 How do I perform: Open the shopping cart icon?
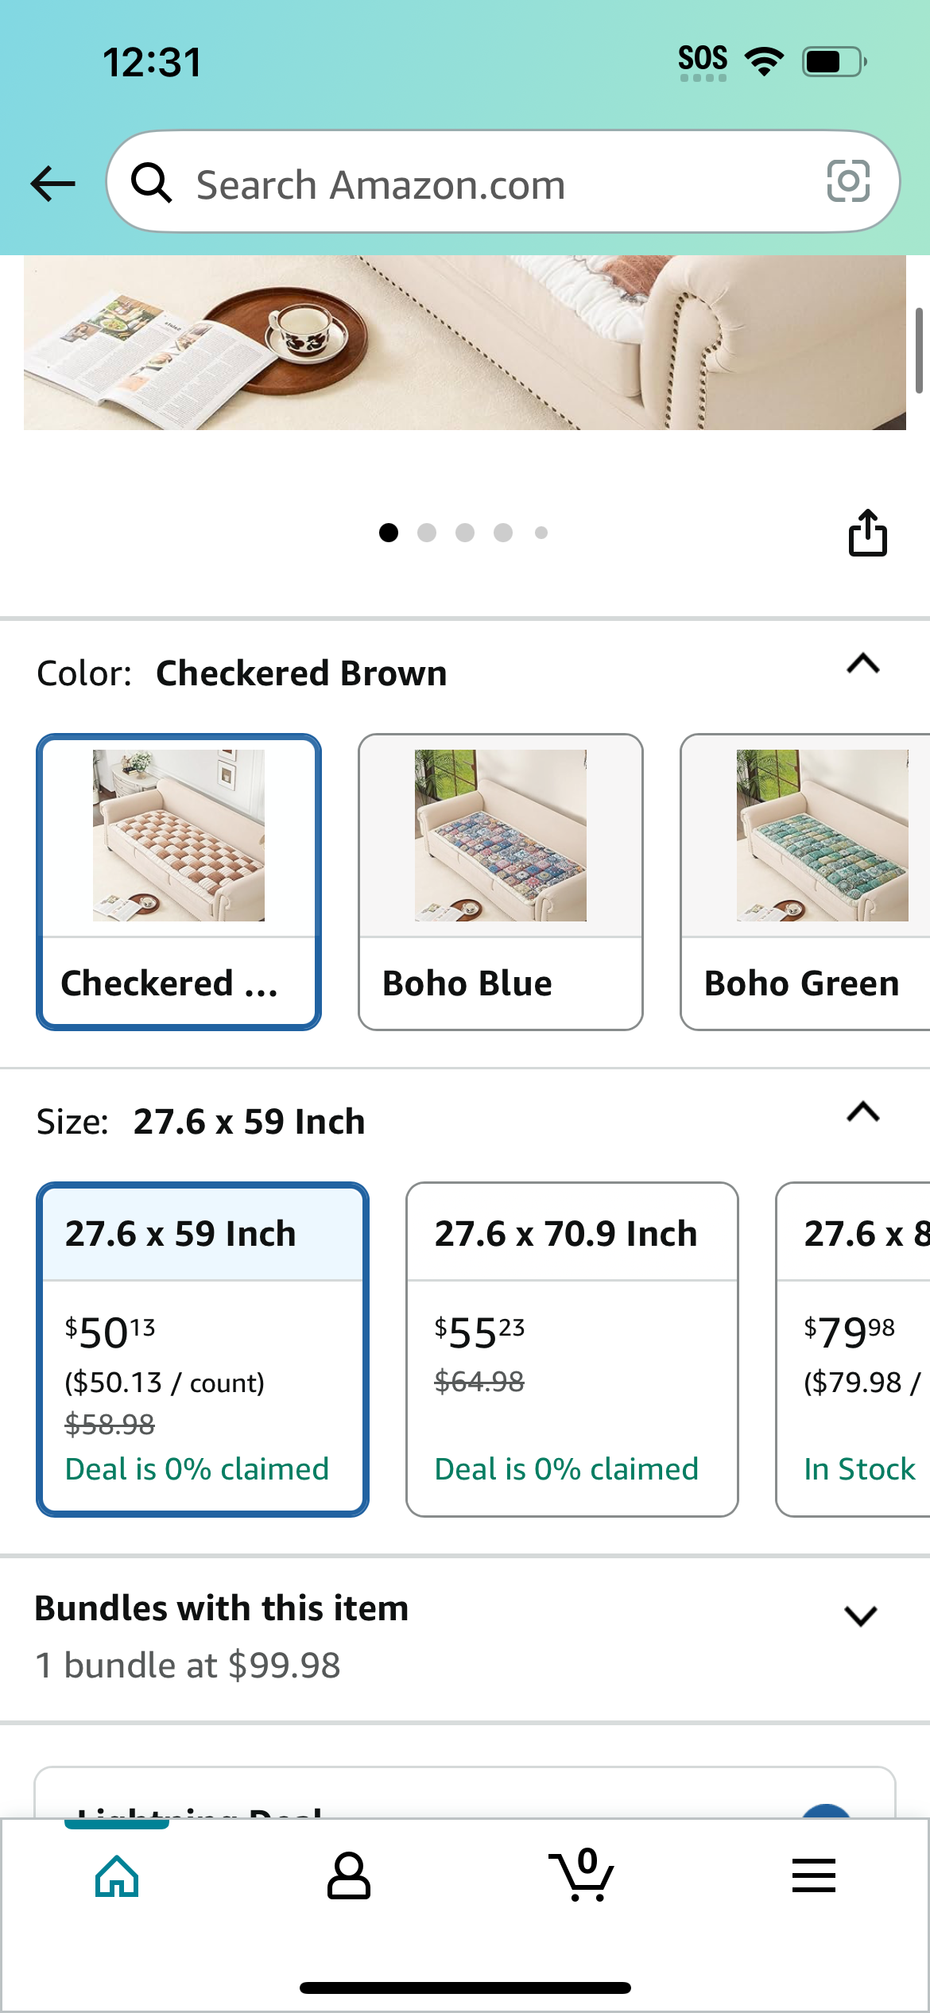(x=581, y=1875)
